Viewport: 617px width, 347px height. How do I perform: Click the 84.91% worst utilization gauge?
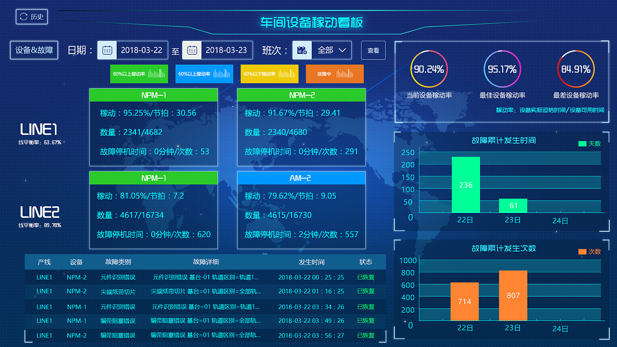[576, 69]
